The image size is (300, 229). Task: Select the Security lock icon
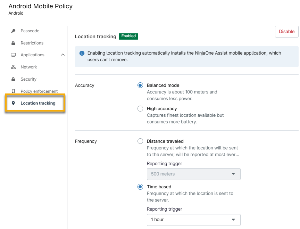13,79
